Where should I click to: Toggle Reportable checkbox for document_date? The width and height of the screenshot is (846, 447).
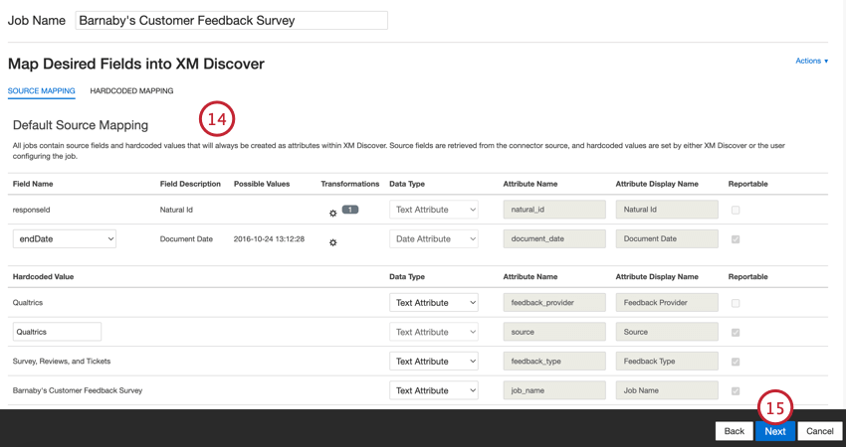coord(736,239)
